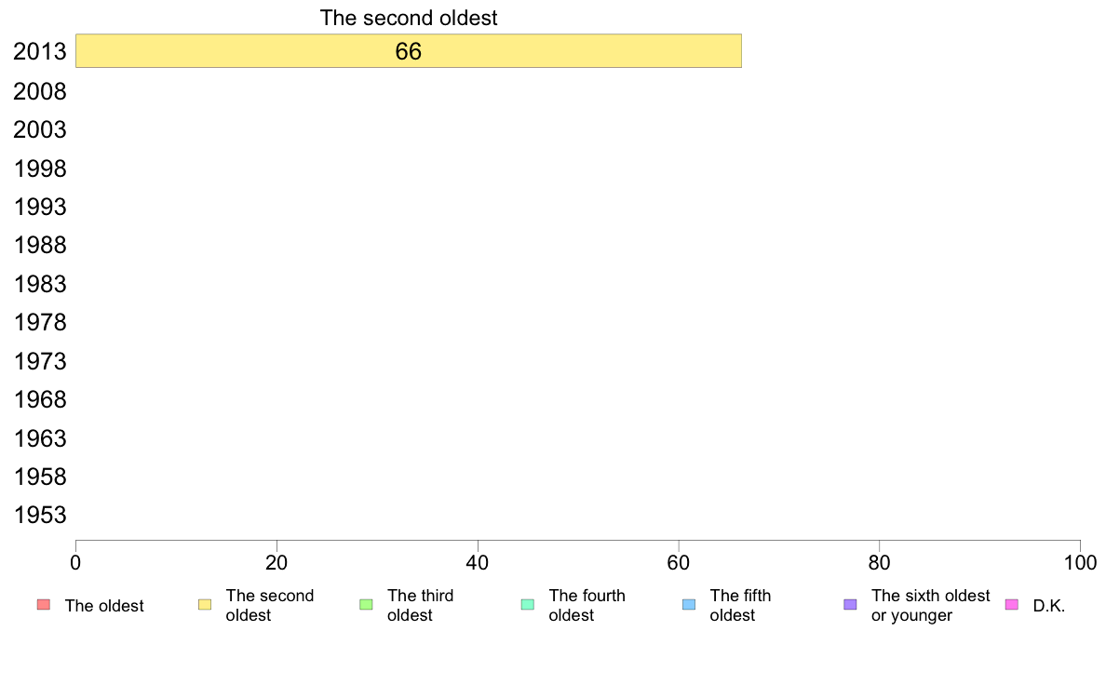The image size is (1106, 685).
Task: Click the 100 tick on the axis
Action: pyautogui.click(x=1080, y=562)
